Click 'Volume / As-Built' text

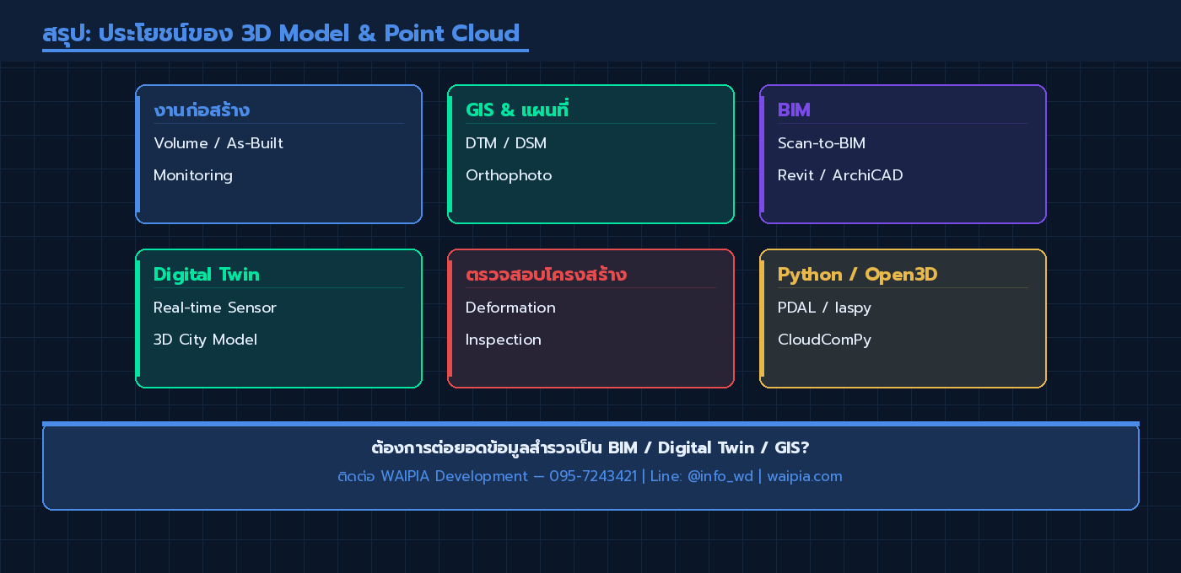click(218, 143)
